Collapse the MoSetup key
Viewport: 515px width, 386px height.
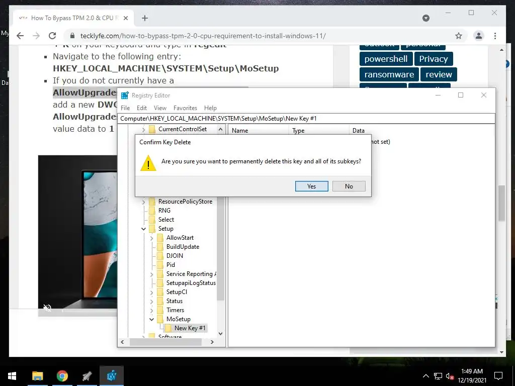152,319
